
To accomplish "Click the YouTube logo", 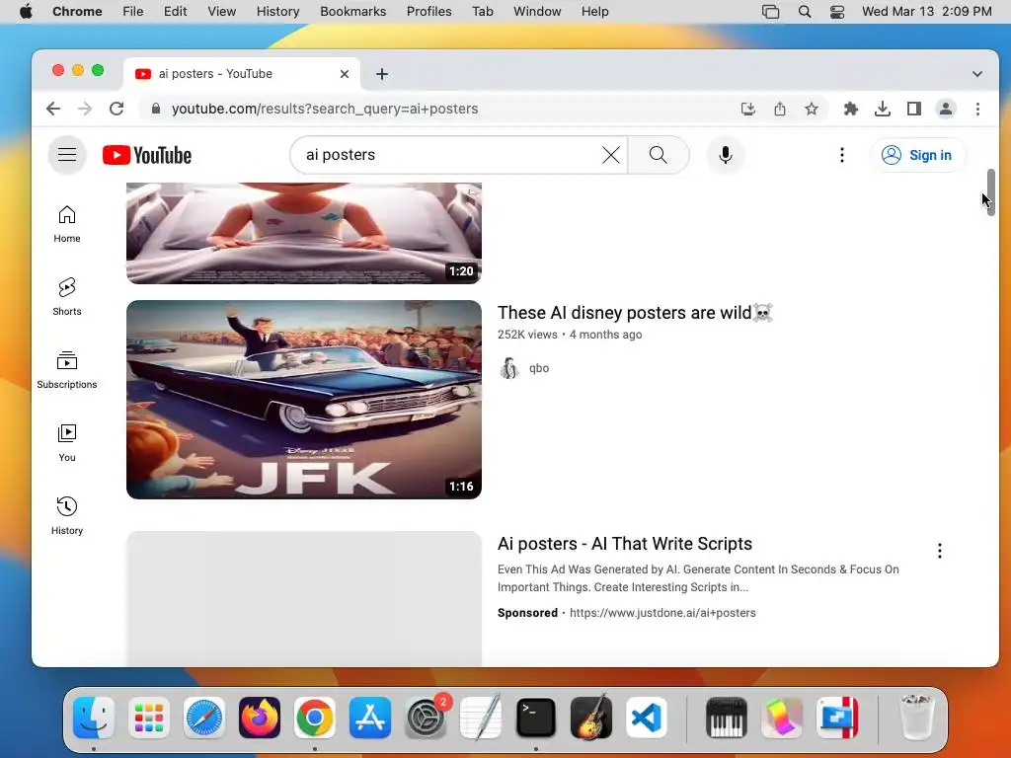I will [x=147, y=155].
